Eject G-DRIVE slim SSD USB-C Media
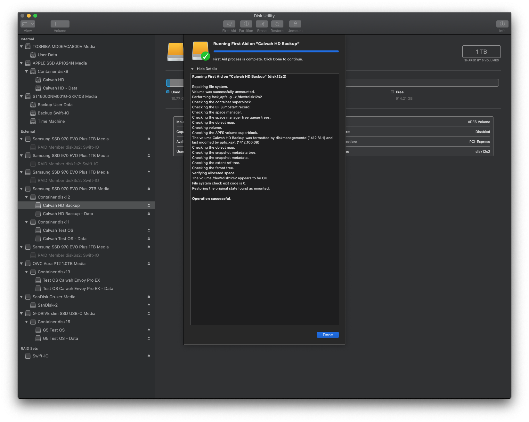The height and width of the screenshot is (422, 529). 149,313
